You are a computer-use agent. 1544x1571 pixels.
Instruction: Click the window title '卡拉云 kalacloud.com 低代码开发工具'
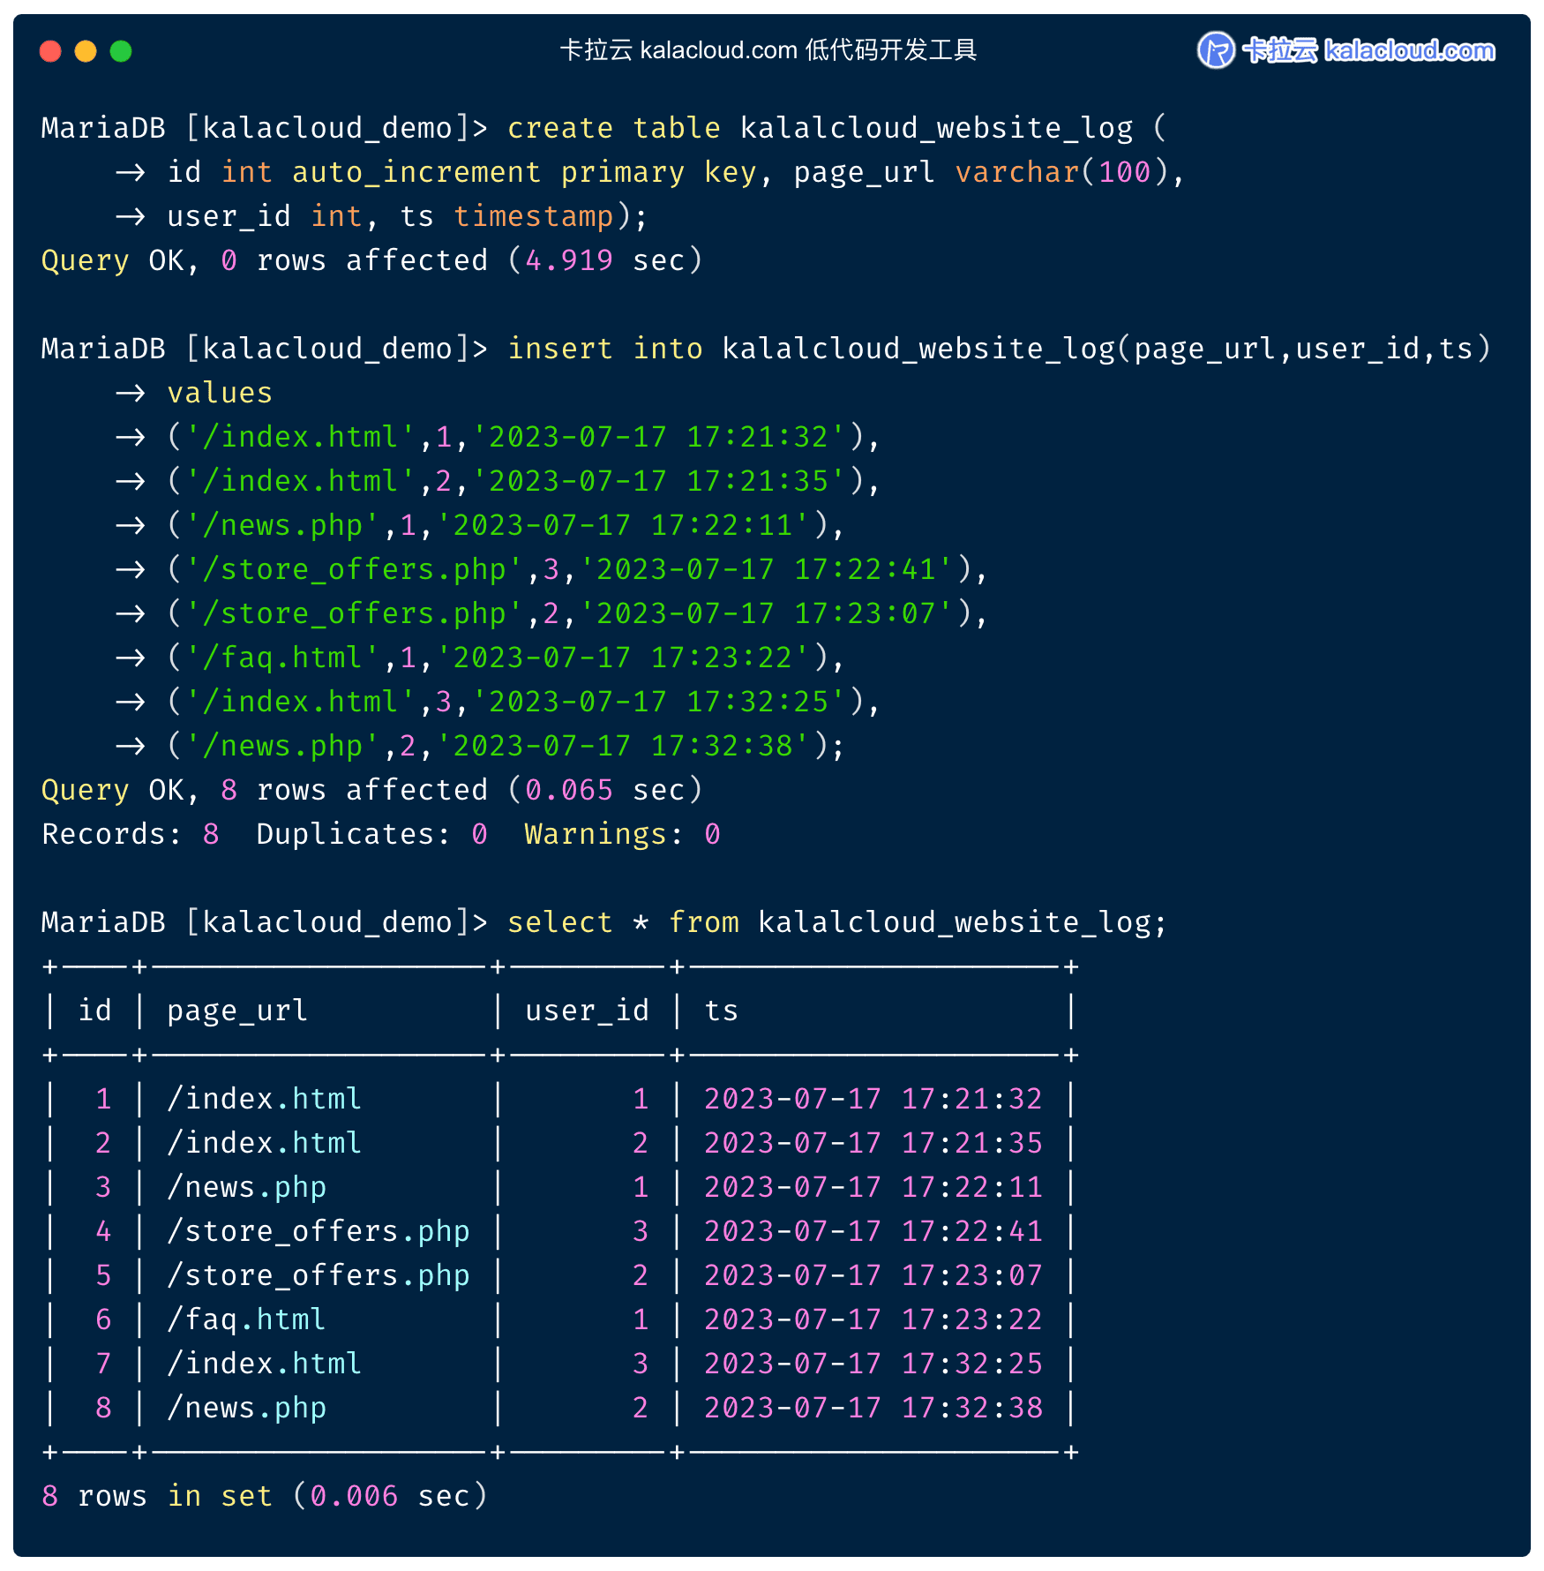pyautogui.click(x=768, y=50)
